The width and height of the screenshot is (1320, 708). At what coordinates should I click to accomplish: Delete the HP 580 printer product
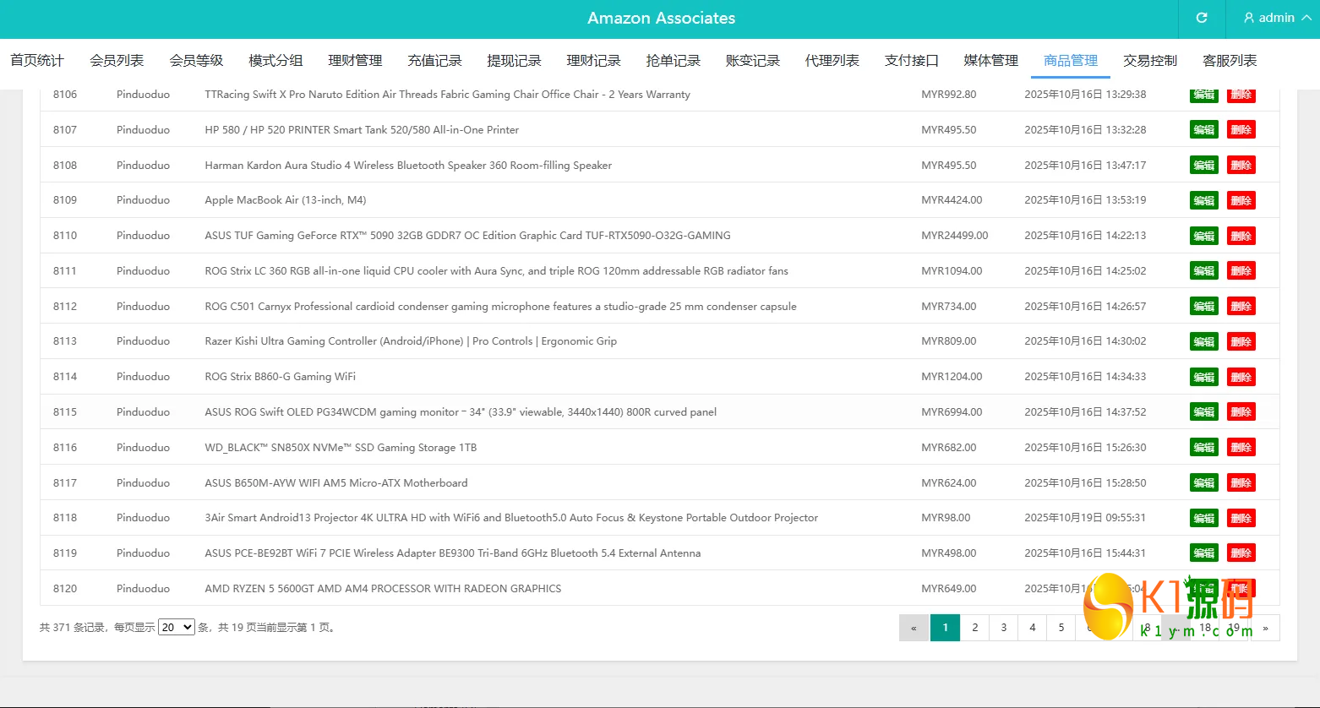[x=1241, y=129]
